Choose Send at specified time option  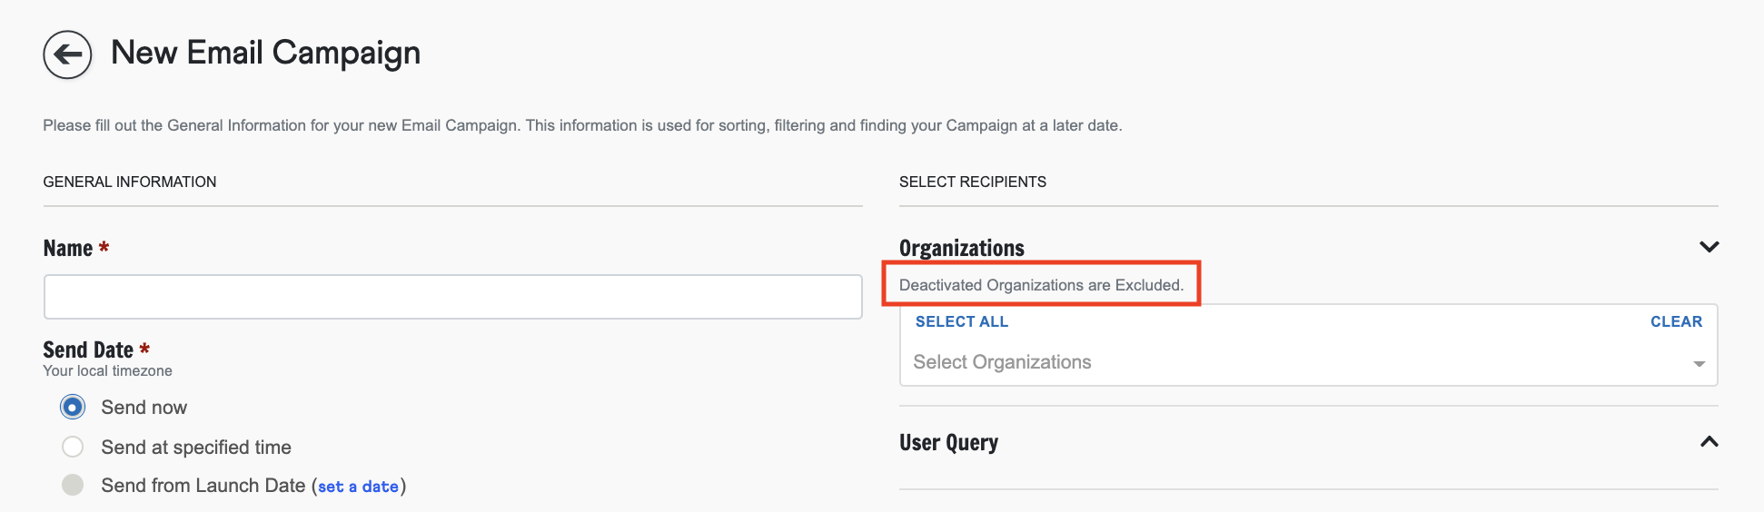[x=73, y=447]
